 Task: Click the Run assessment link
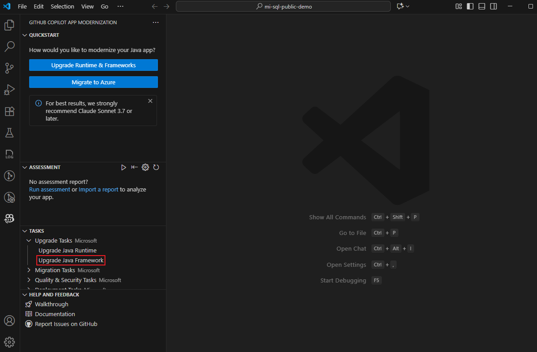[49, 189]
